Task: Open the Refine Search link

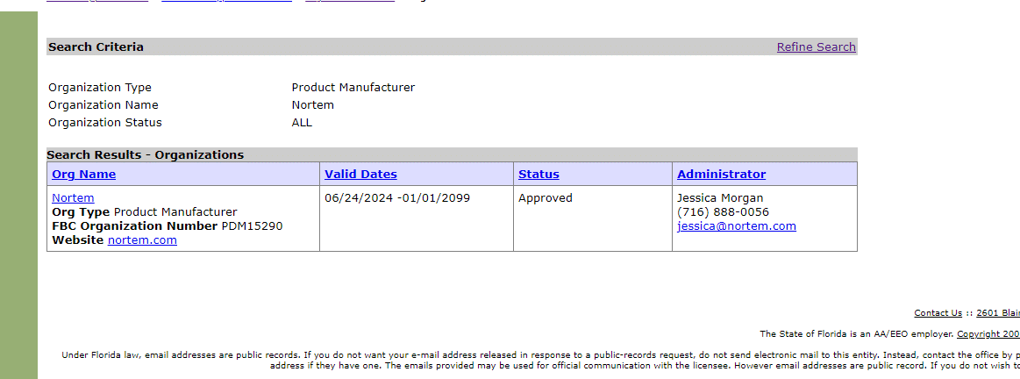Action: pyautogui.click(x=816, y=46)
